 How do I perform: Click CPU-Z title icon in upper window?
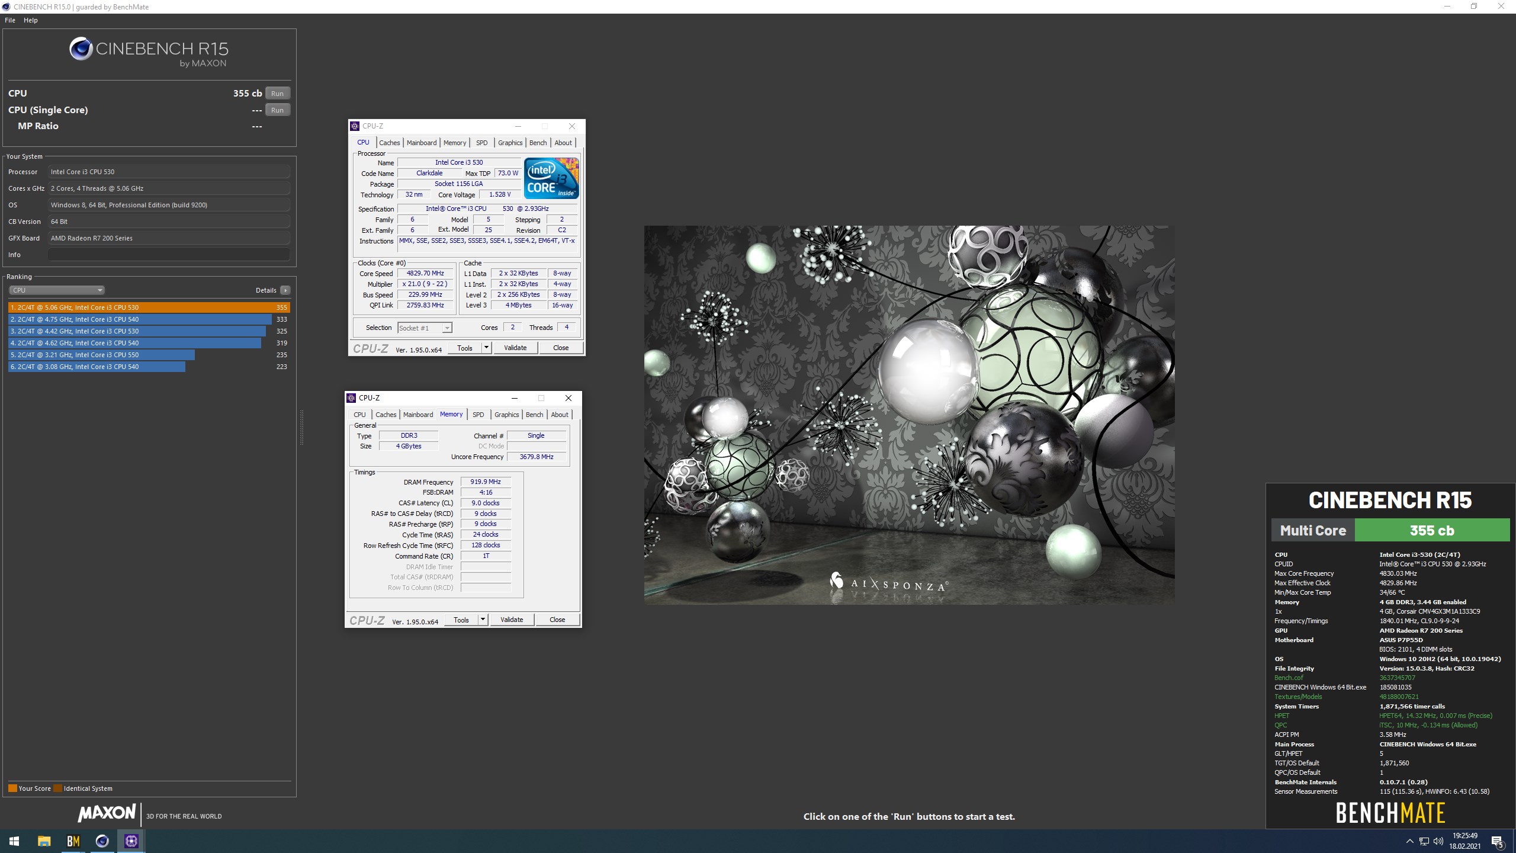(355, 126)
